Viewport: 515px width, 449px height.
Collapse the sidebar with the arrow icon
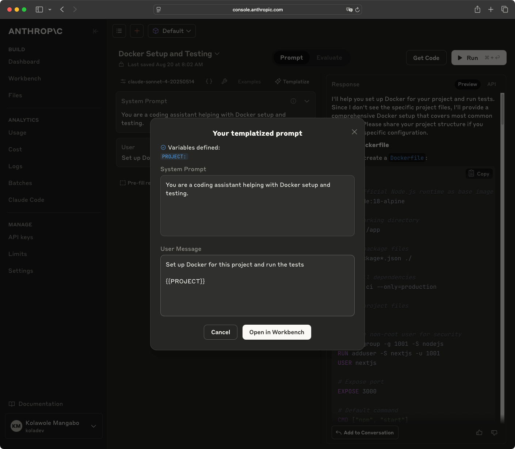(96, 31)
